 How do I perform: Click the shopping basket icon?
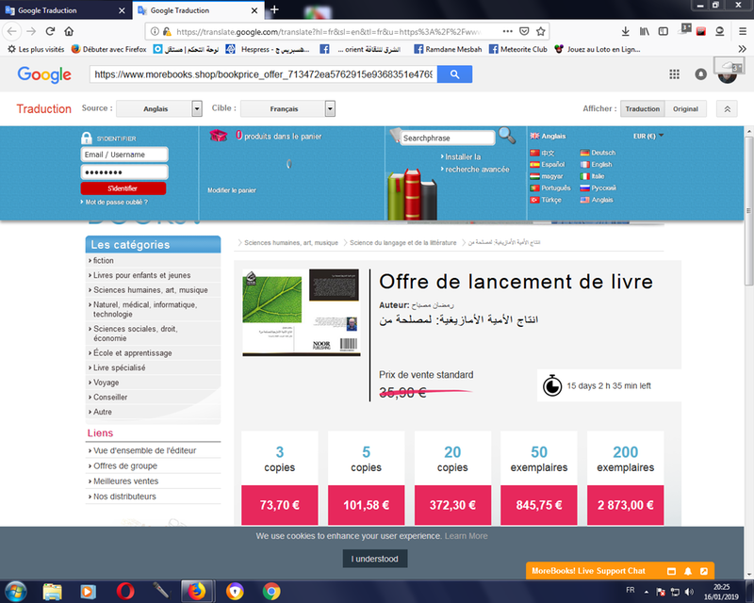coord(219,137)
